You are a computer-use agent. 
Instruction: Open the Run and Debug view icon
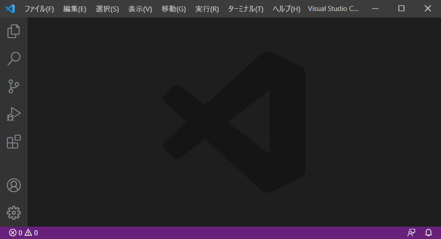(x=13, y=114)
